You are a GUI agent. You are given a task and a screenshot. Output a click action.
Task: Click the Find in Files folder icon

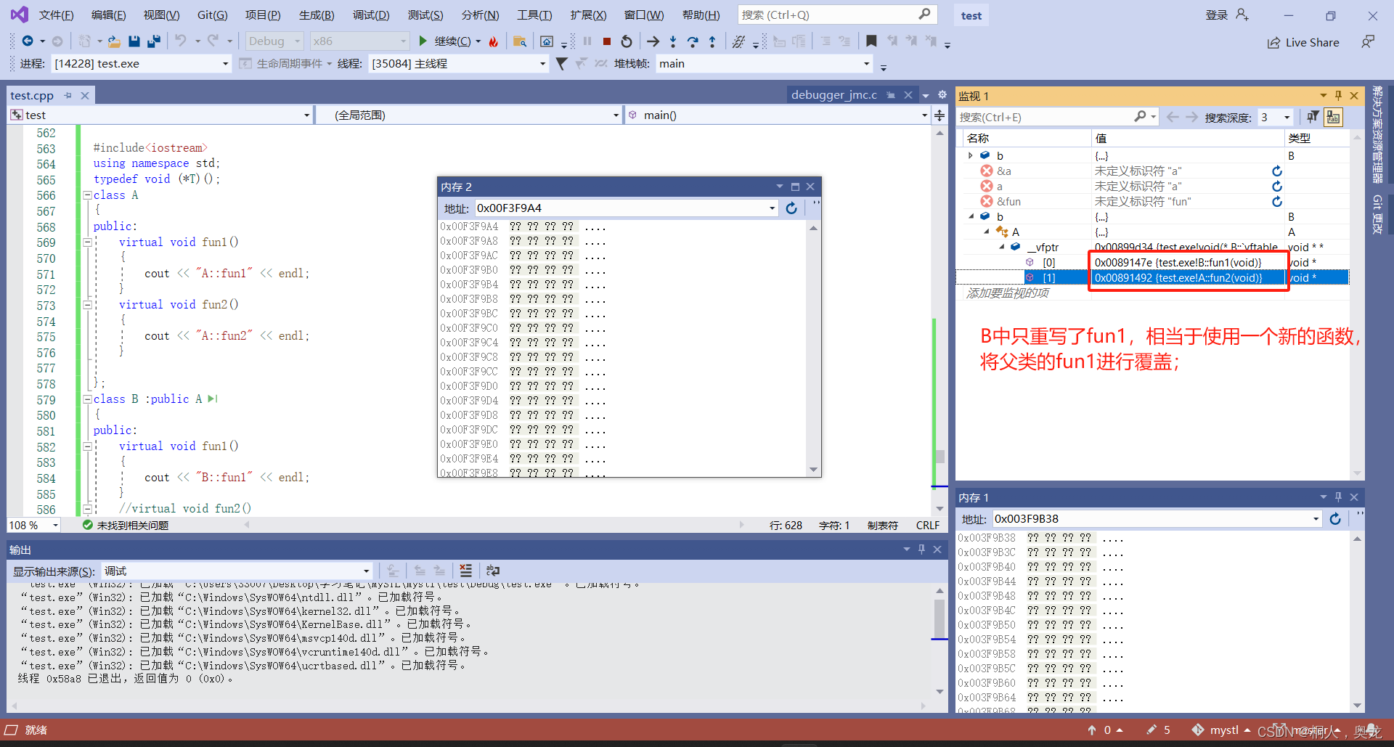click(520, 41)
